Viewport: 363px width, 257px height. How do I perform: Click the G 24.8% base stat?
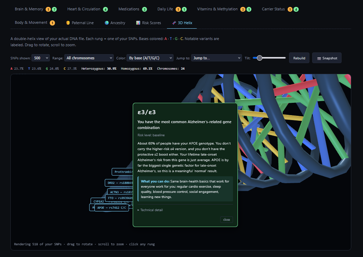coord(52,69)
